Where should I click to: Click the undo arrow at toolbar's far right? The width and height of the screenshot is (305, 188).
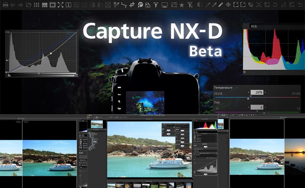point(299,5)
